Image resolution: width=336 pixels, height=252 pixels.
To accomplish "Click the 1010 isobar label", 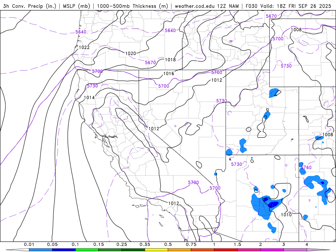I will tap(286, 215).
